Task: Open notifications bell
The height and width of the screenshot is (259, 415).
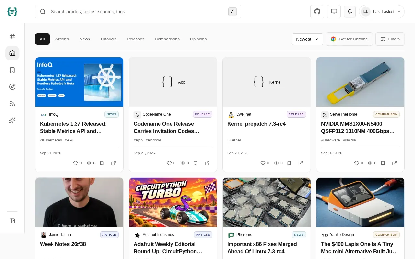Action: [x=350, y=12]
